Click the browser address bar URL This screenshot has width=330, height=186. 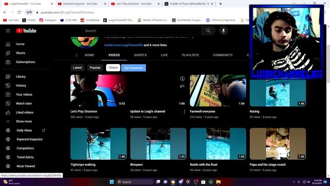pos(68,12)
